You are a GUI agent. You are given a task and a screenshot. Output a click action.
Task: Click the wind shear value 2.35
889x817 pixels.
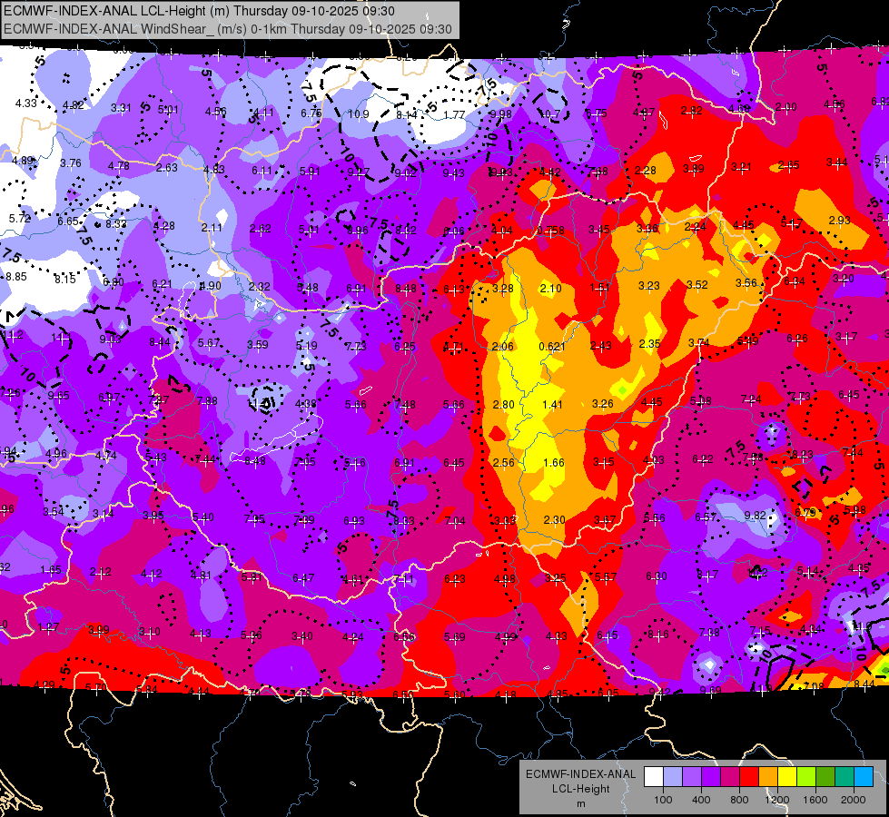click(x=650, y=344)
